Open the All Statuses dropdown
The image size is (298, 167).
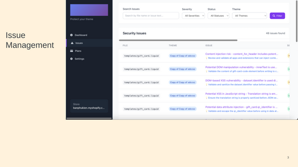pos(218,16)
